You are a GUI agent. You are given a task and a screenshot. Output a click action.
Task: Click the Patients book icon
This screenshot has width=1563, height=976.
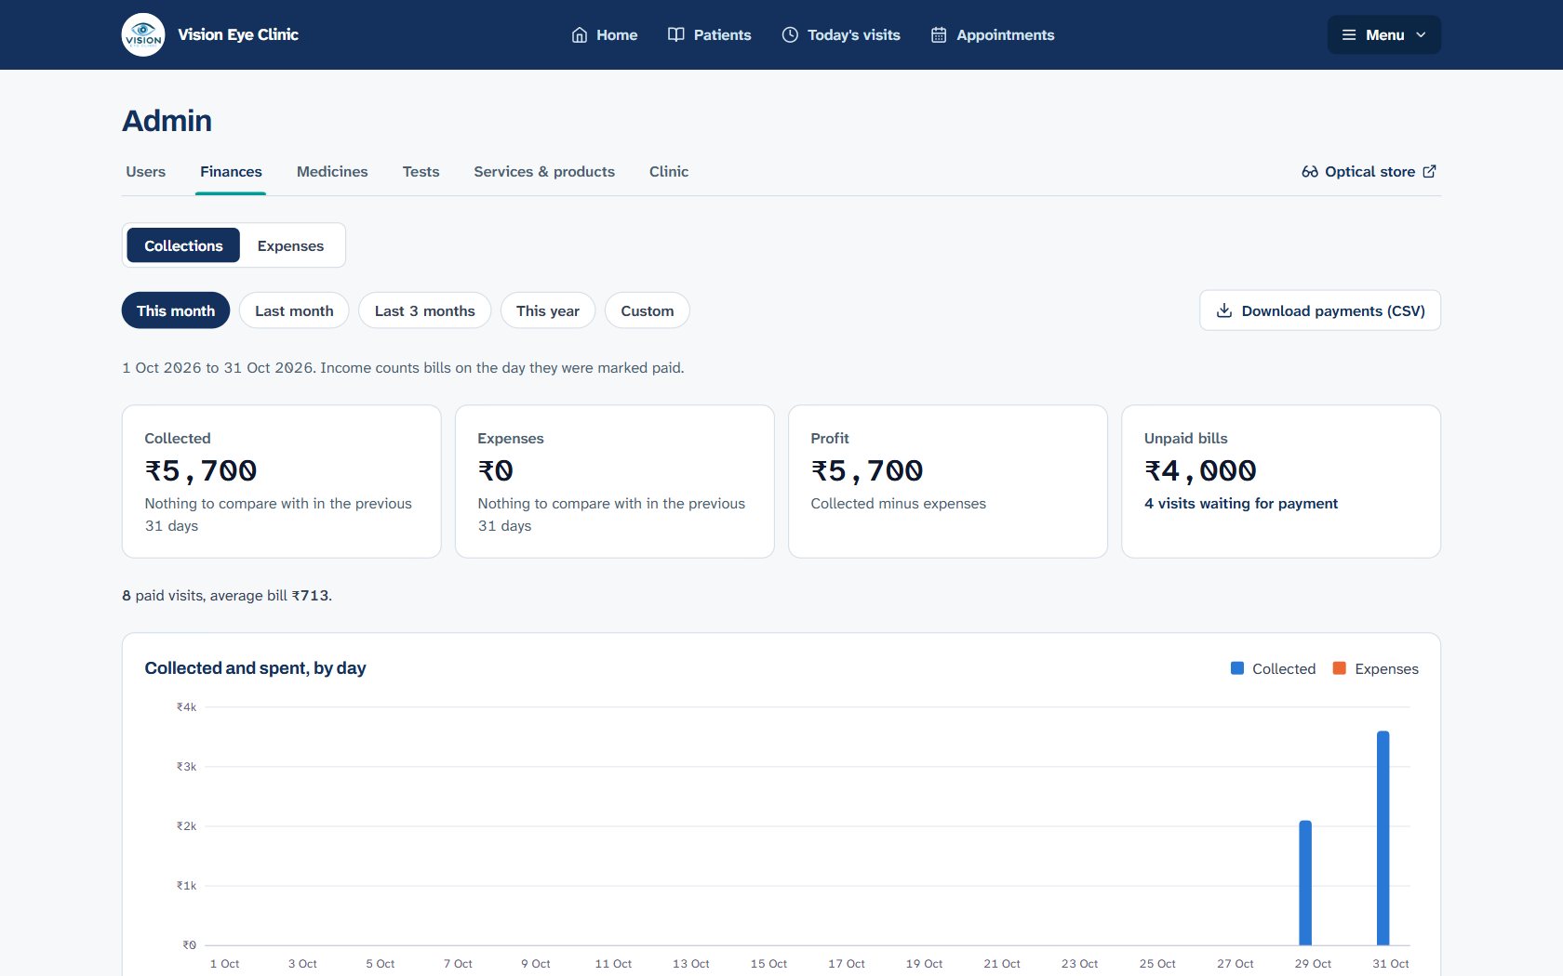(676, 34)
